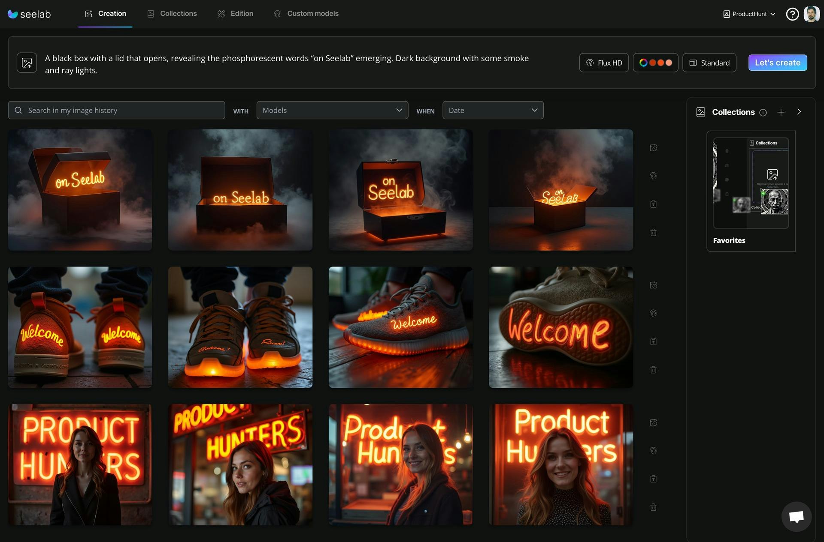Click the image upload icon in prompt box

point(27,63)
